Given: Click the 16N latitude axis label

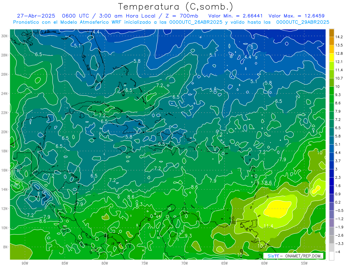Looking at the screenshot, I should click(5, 170).
